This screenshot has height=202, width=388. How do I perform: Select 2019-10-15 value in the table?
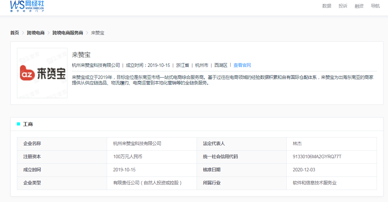pos(124,170)
